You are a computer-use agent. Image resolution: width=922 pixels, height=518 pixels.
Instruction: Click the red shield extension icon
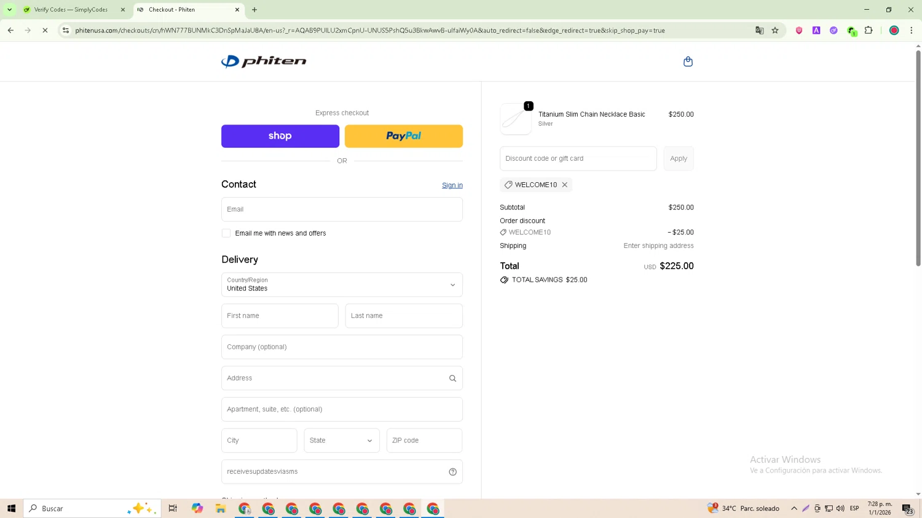(x=798, y=30)
